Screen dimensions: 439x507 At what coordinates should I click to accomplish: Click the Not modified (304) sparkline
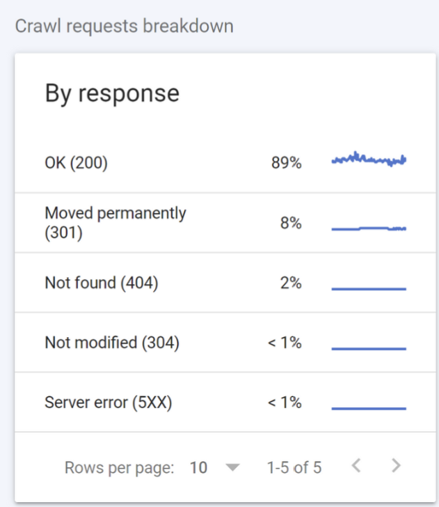(369, 348)
